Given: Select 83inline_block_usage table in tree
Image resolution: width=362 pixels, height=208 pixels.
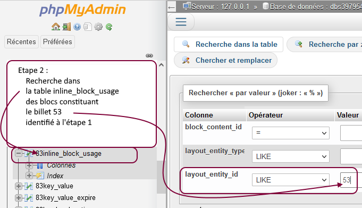Looking at the screenshot, I should tap(69, 153).
